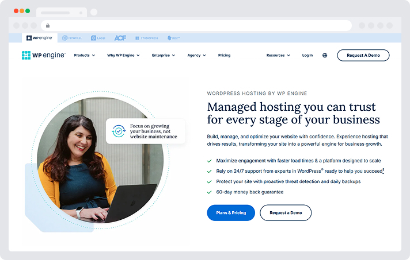The height and width of the screenshot is (260, 410).
Task: Click the Log In link
Action: point(307,55)
